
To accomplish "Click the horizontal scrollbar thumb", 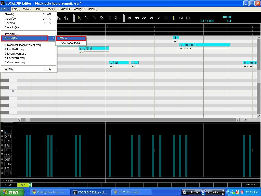I will (28, 120).
